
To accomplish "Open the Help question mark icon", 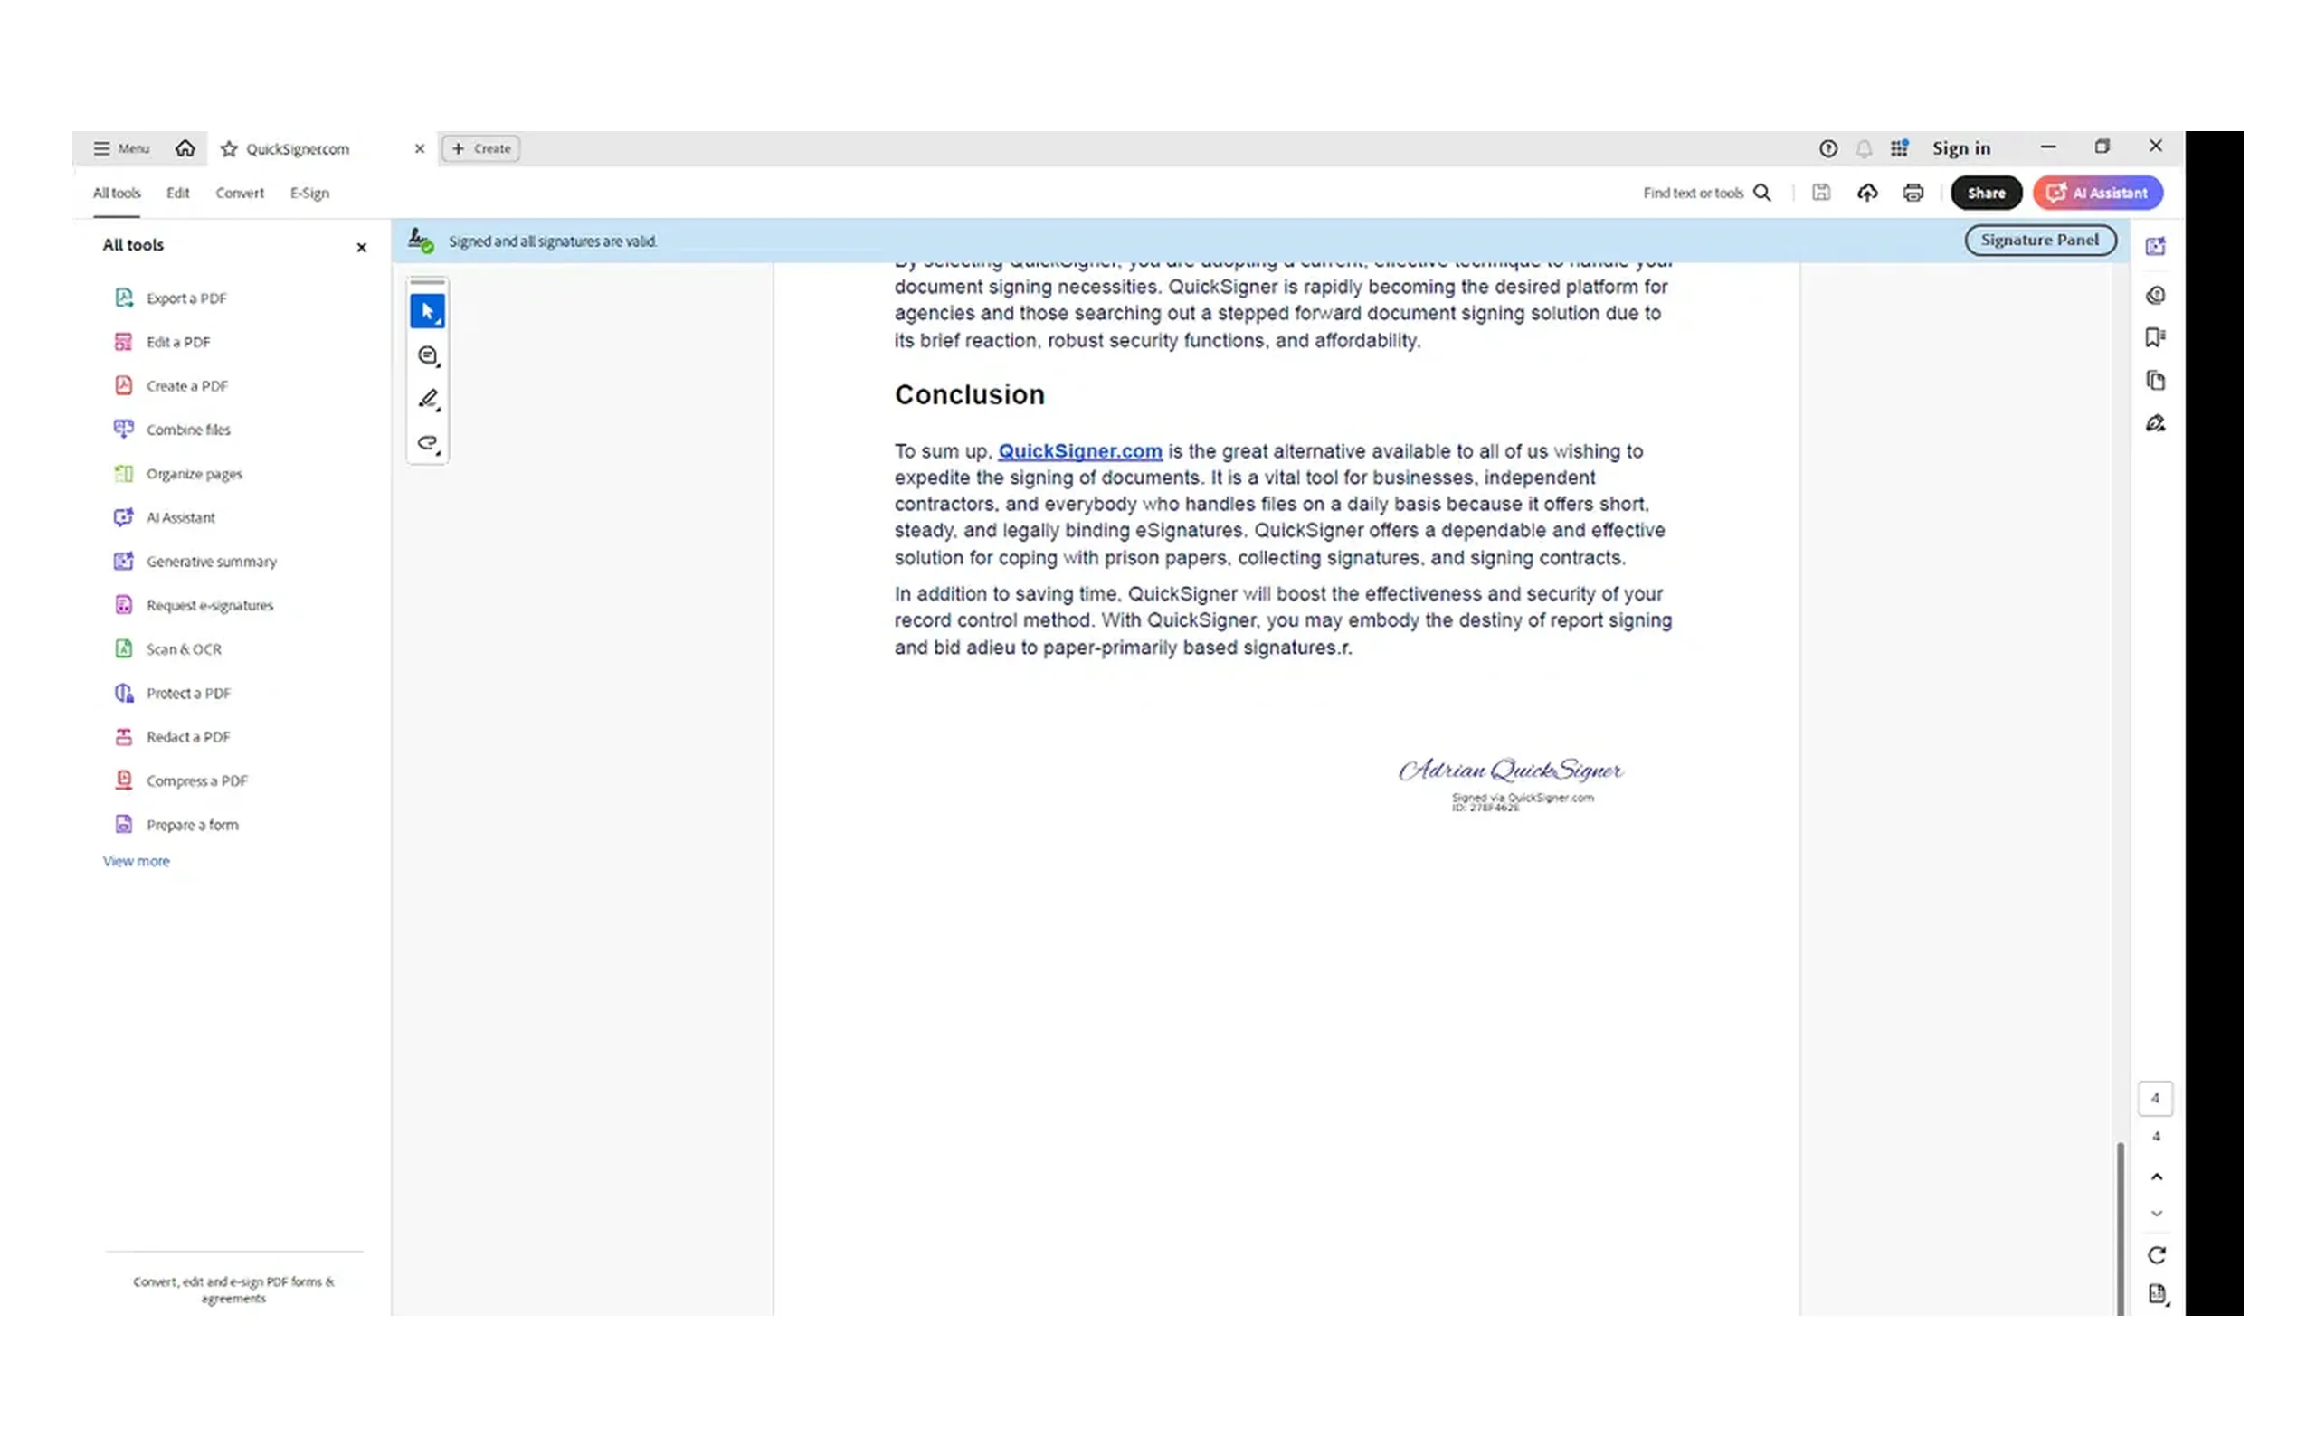I will [1827, 148].
